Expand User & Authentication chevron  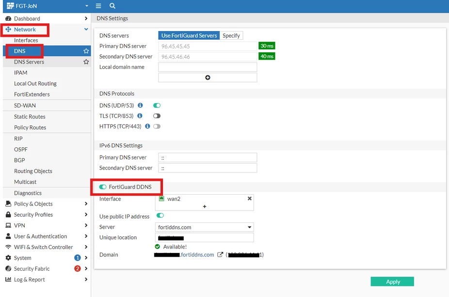[x=86, y=236]
